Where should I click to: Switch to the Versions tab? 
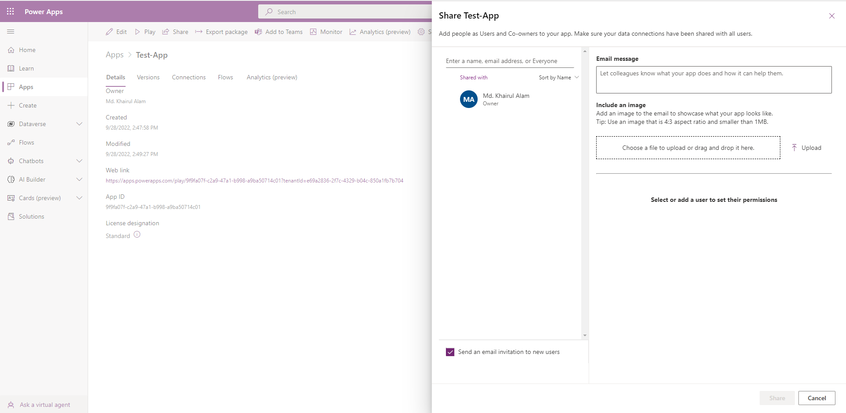click(148, 78)
